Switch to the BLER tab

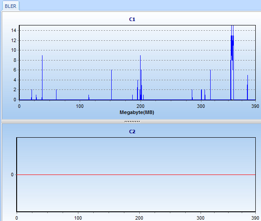point(11,6)
